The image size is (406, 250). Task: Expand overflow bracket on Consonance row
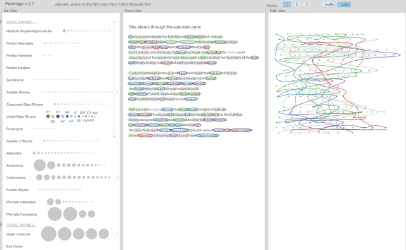point(117,177)
